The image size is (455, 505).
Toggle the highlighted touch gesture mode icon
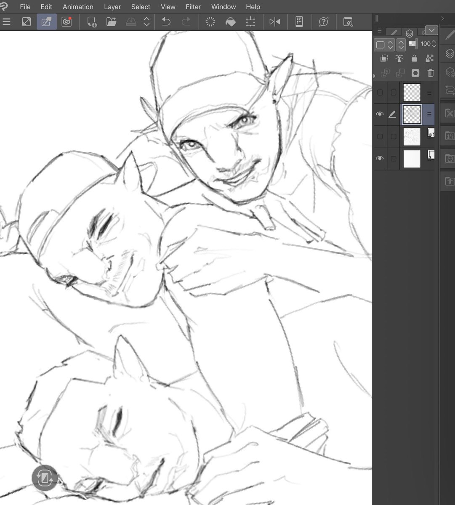(46, 22)
